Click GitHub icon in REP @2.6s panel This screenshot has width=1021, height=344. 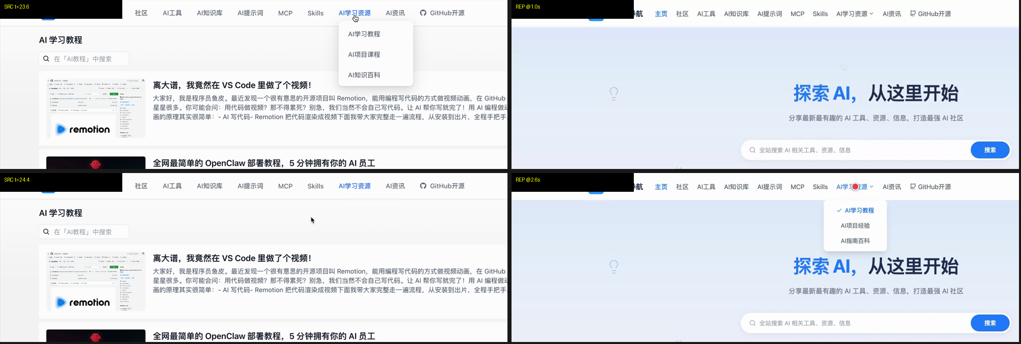[913, 187]
